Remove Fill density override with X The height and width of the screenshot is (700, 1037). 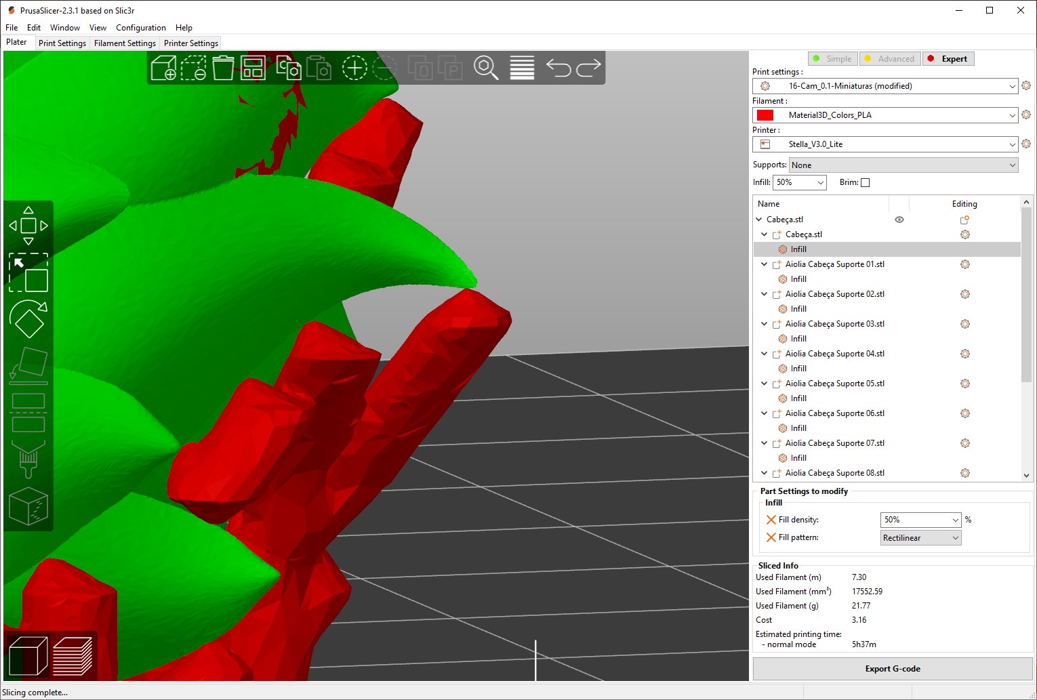pos(771,520)
